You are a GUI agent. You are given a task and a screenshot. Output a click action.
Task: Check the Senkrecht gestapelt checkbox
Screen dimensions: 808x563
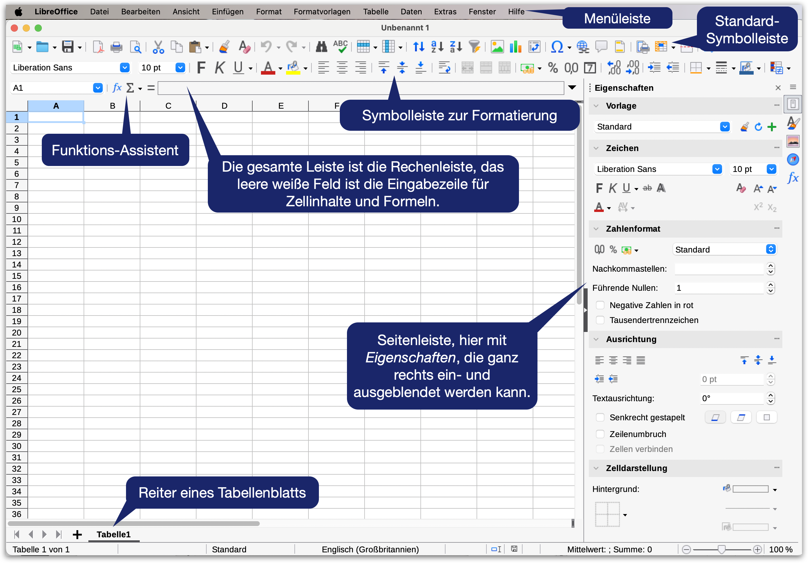click(600, 417)
